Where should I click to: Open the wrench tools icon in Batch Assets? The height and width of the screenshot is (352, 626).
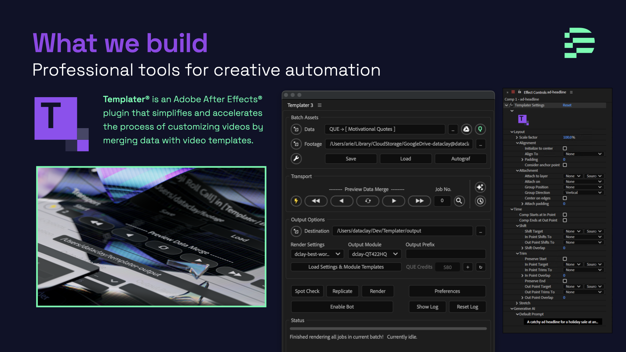click(x=296, y=159)
